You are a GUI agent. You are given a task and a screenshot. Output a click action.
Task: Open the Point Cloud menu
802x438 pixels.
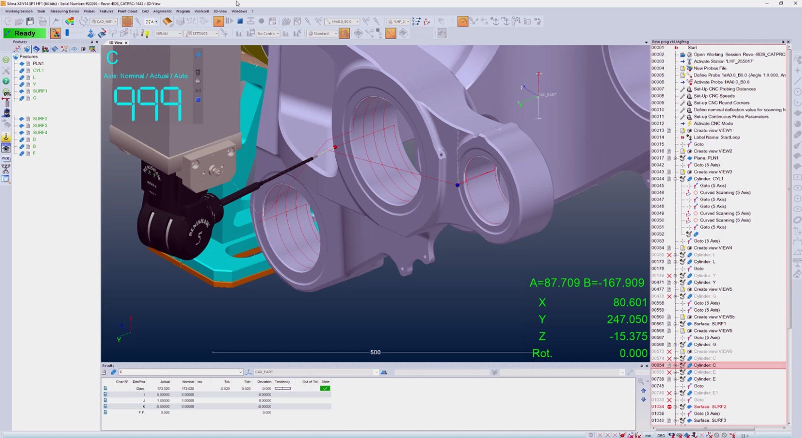[127, 11]
